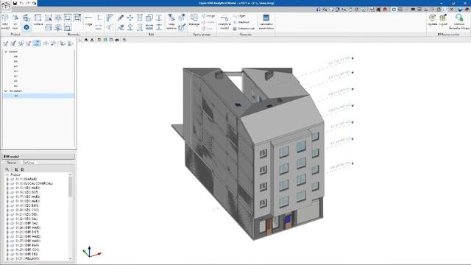Click the blue circle X icon in ribbon
The height and width of the screenshot is (265, 471).
[x=26, y=27]
